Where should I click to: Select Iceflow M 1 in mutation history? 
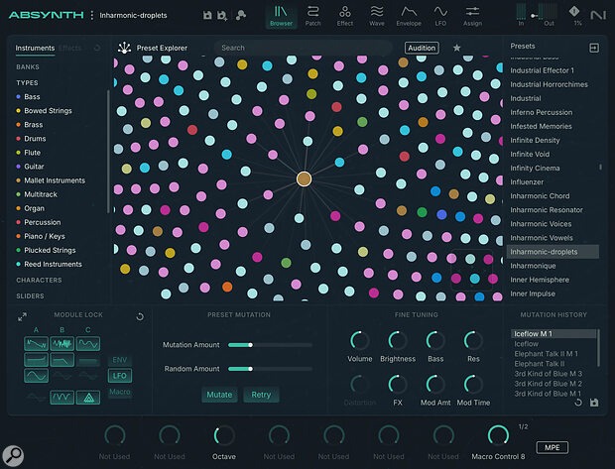coord(553,334)
